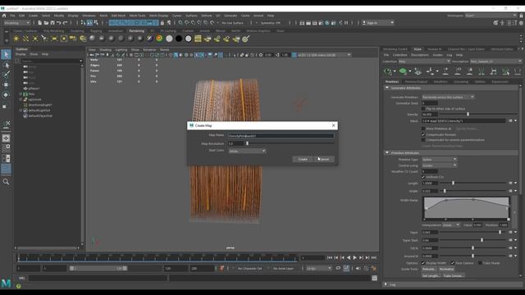Viewport: 525px width, 295px height.
Task: Open the Generate menu
Action: coord(231,16)
